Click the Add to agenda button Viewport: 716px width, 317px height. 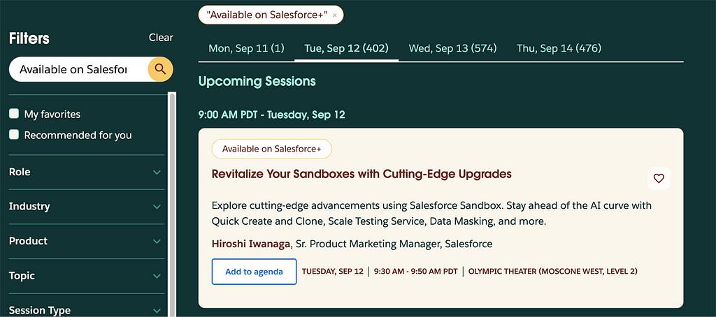click(x=254, y=272)
